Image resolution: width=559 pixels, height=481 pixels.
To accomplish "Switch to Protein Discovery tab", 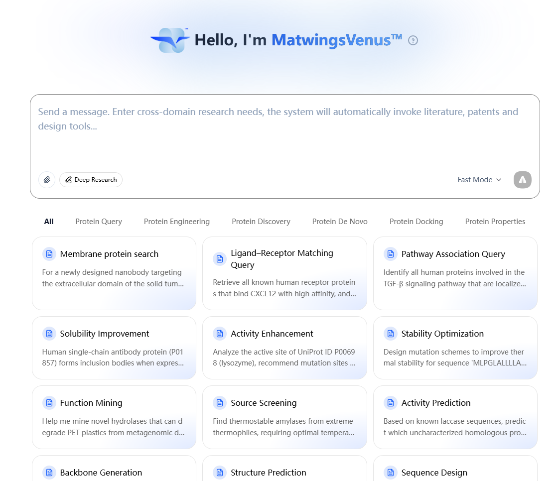I will tap(261, 222).
